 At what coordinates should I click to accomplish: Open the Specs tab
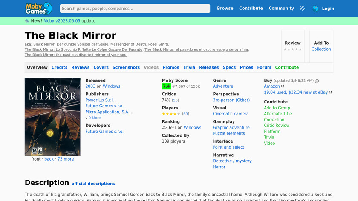tap(229, 68)
